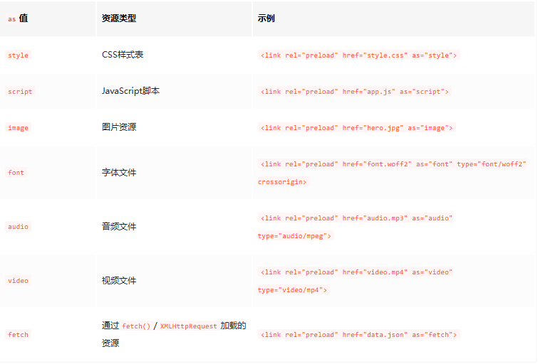Click the "image" code tag in first column
The height and width of the screenshot is (364, 538).
pos(19,128)
